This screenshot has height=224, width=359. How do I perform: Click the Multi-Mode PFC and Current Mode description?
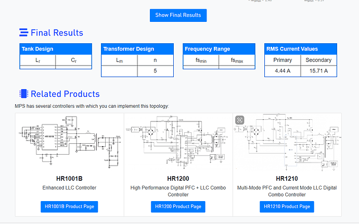pos(287,191)
